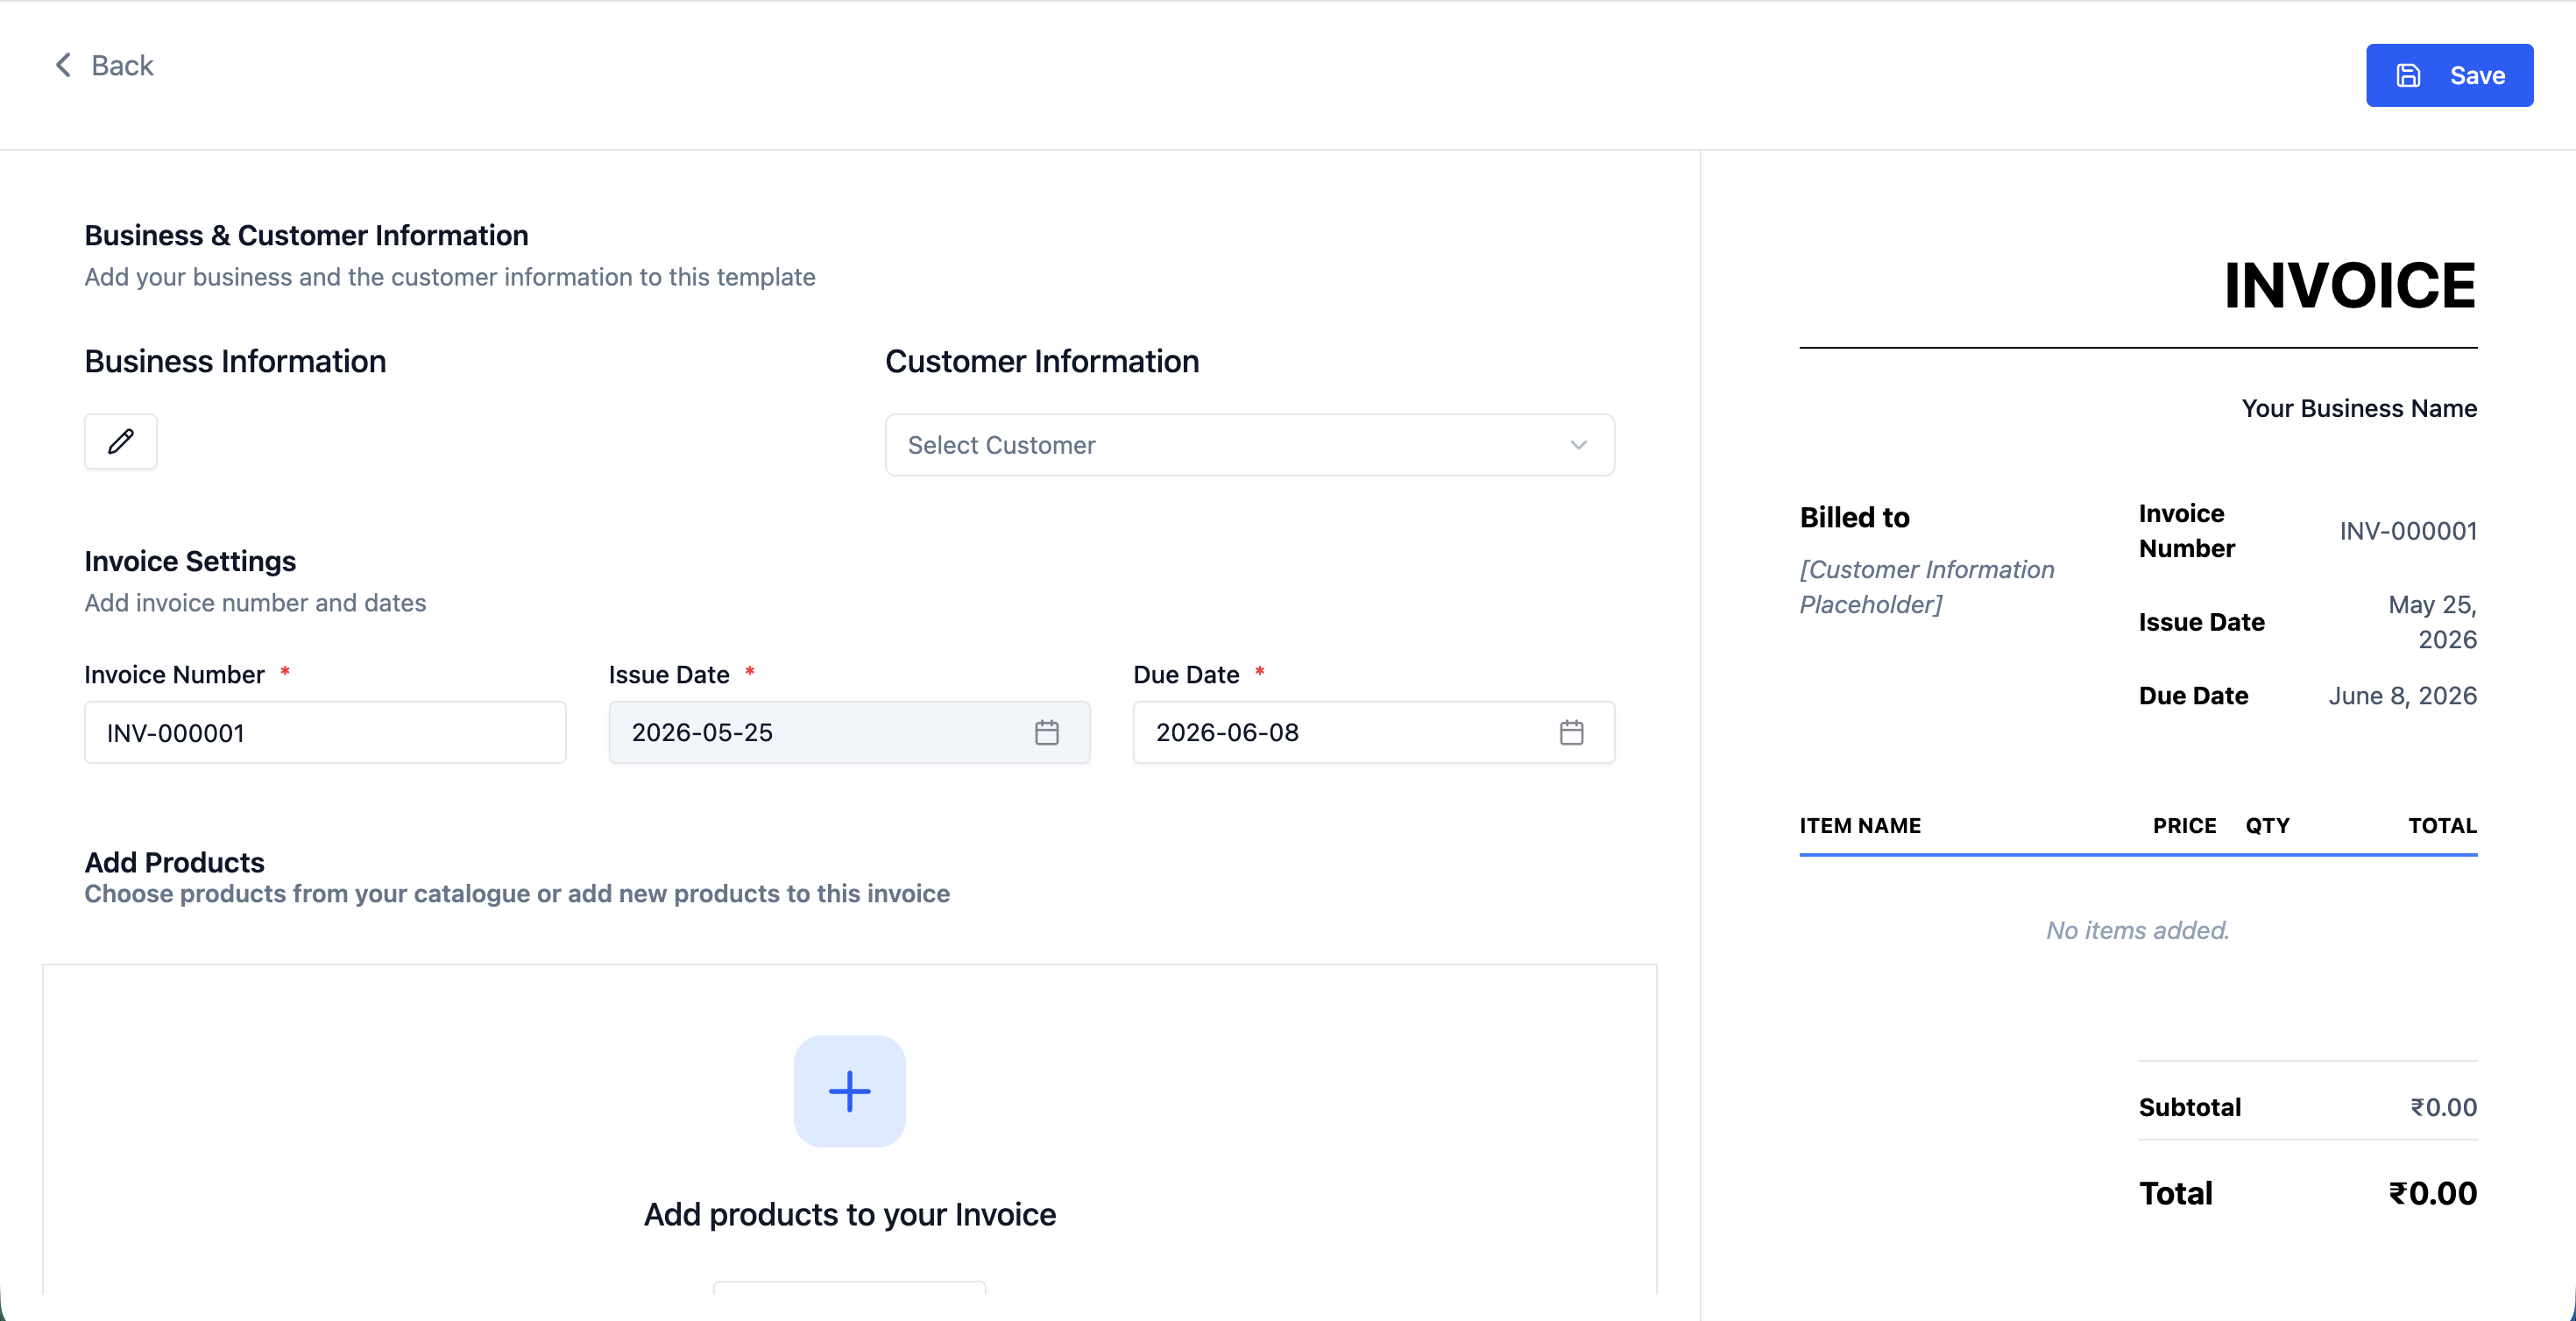Image resolution: width=2576 pixels, height=1321 pixels.
Task: Click the 'Add invoice number and dates' subtitle
Action: pos(255,603)
